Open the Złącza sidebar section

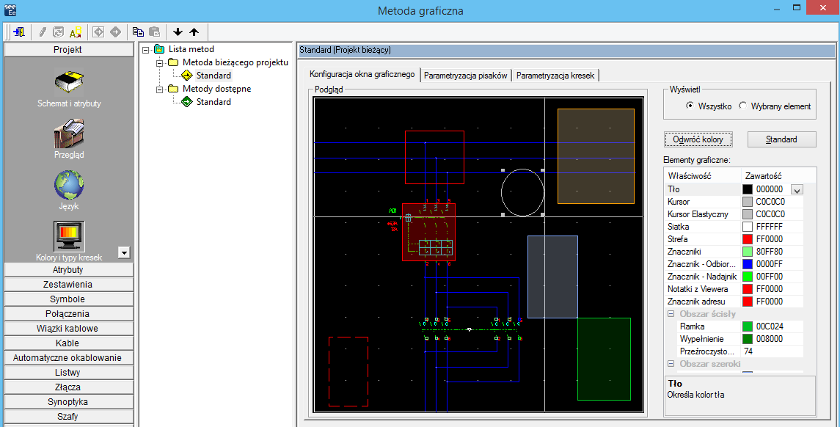click(x=68, y=387)
